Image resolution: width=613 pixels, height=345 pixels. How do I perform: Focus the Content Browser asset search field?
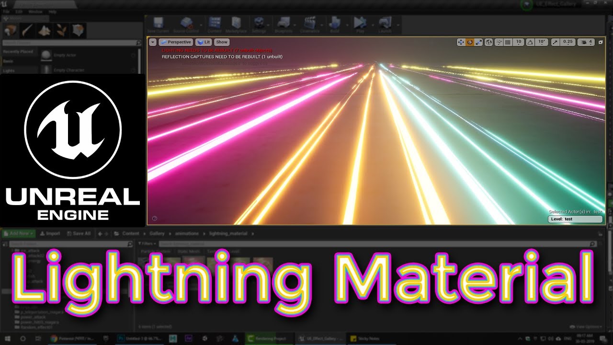click(x=377, y=244)
